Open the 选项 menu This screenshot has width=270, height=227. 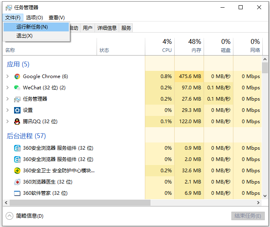34,18
